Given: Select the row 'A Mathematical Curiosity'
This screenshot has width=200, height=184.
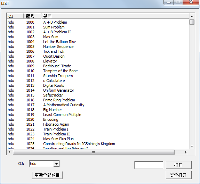Looking at the screenshot, I should (x=98, y=105).
